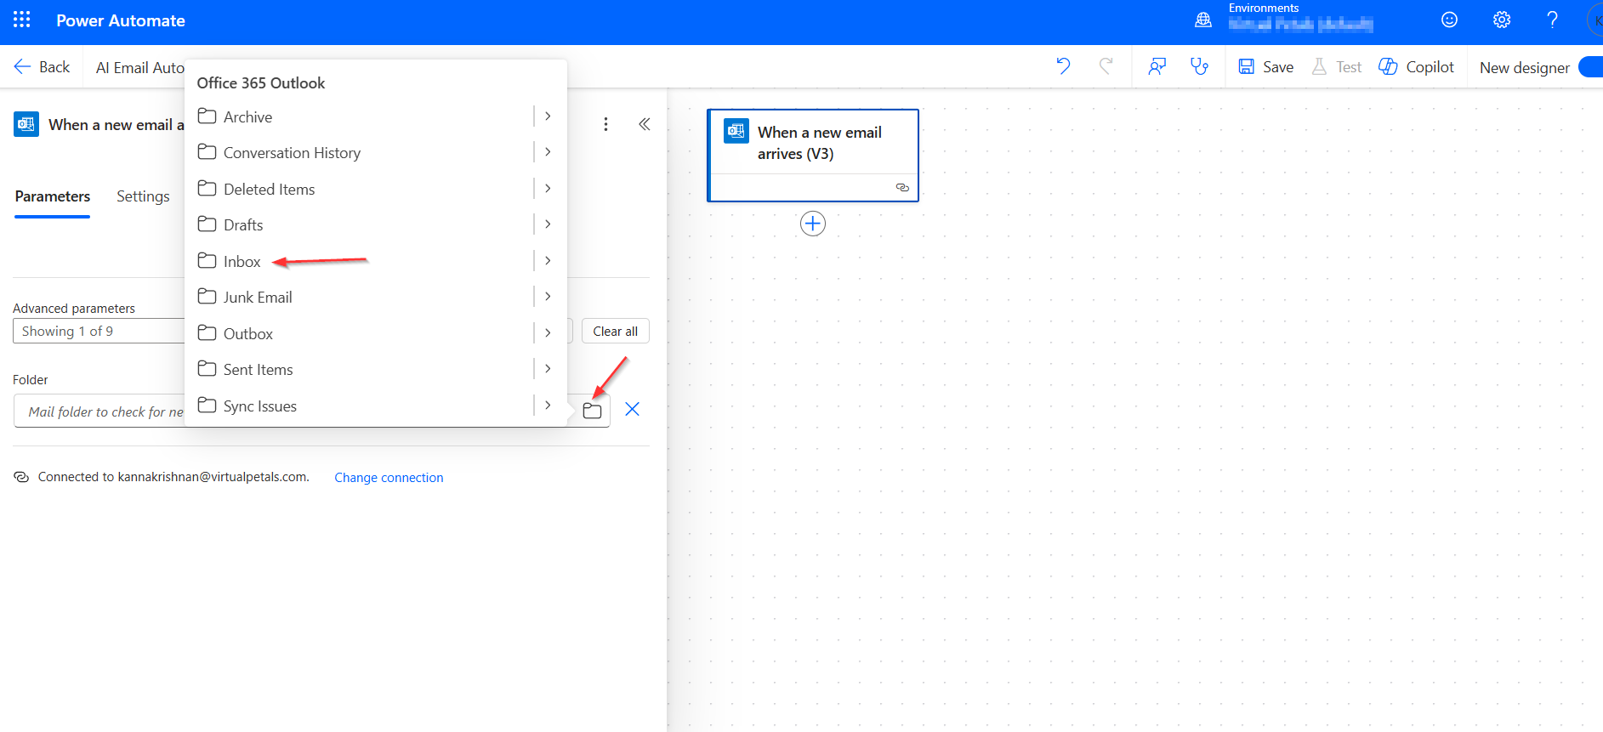The width and height of the screenshot is (1603, 732).
Task: Open the Settings gear icon
Action: pyautogui.click(x=1502, y=20)
